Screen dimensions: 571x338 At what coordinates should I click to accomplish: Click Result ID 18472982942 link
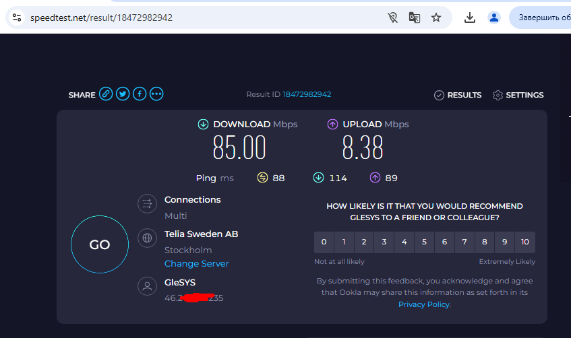point(307,95)
